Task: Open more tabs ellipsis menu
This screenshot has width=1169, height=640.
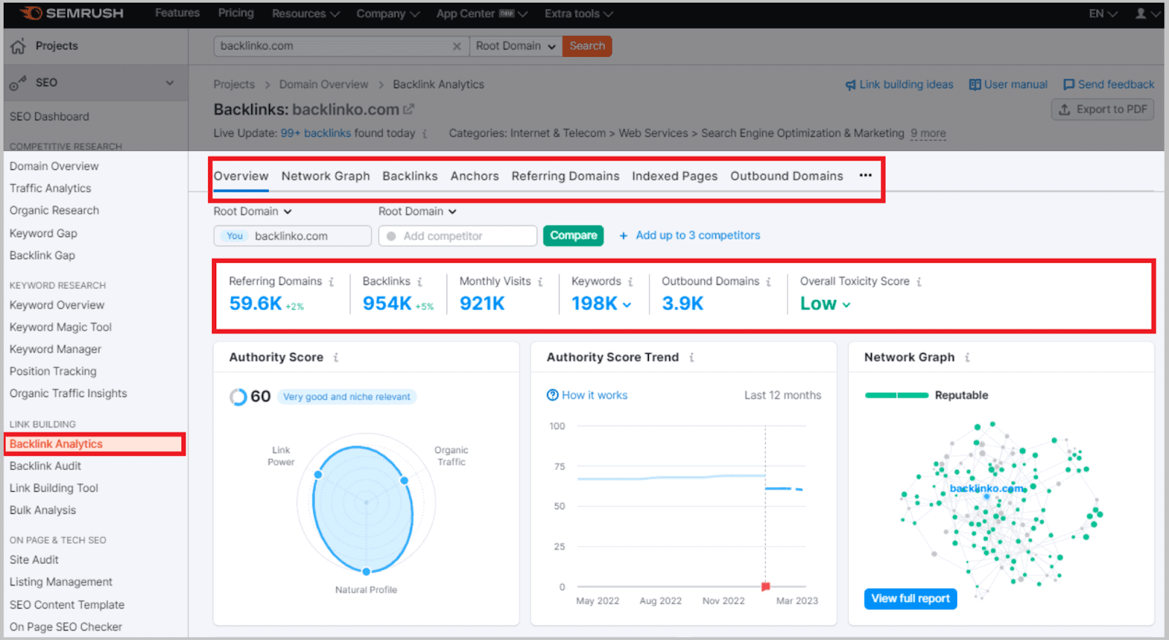Action: (866, 176)
